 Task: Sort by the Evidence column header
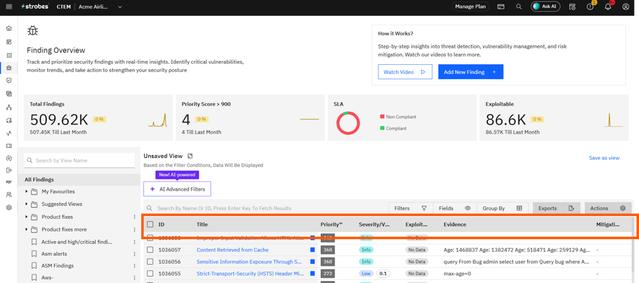pyautogui.click(x=455, y=224)
